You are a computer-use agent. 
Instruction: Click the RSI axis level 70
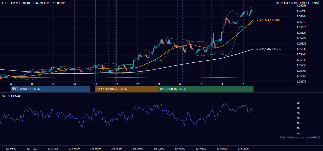point(298,108)
